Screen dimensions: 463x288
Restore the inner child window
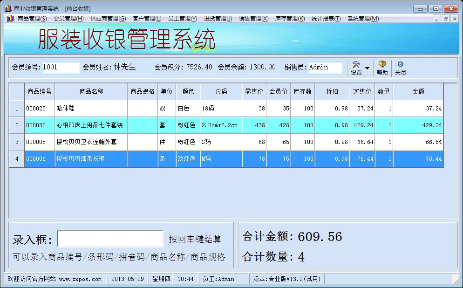click(446, 19)
